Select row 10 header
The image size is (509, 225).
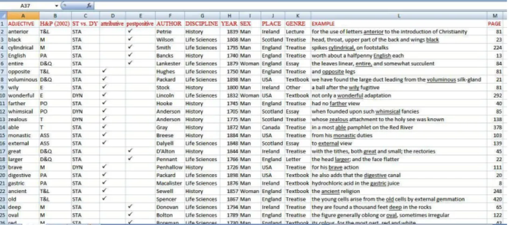(x=3, y=95)
